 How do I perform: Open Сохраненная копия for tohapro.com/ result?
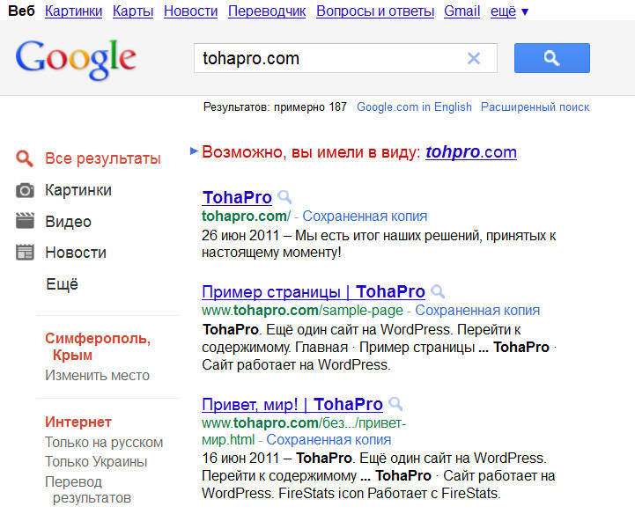tap(365, 217)
